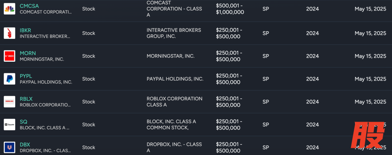Click the Roblox logo icon
392x155 pixels.
click(x=9, y=102)
